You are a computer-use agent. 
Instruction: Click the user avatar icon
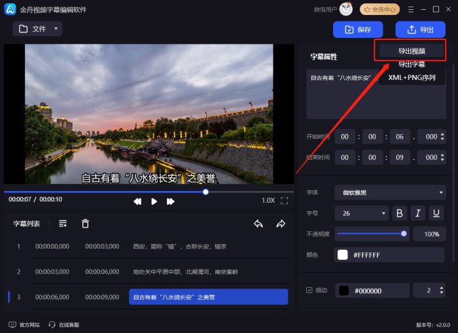point(346,9)
